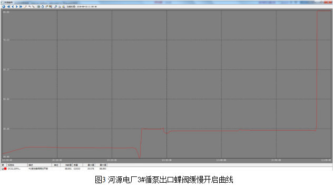Click the 88.89 label at y-axis top

[6, 12]
